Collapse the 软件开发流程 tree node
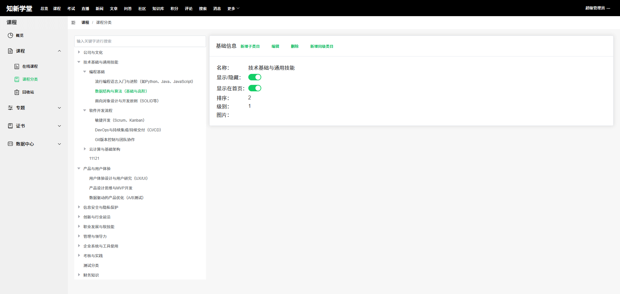The image size is (620, 294). 85,110
